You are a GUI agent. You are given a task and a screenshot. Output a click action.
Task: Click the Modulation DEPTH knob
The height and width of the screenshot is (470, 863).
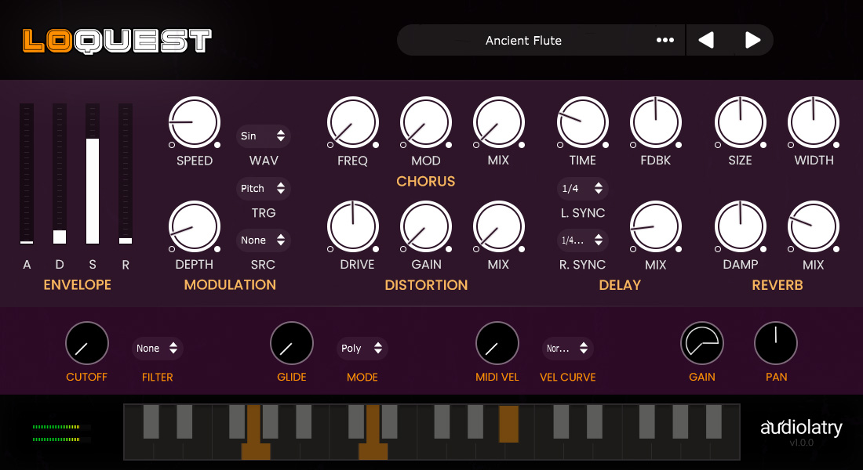click(x=195, y=226)
